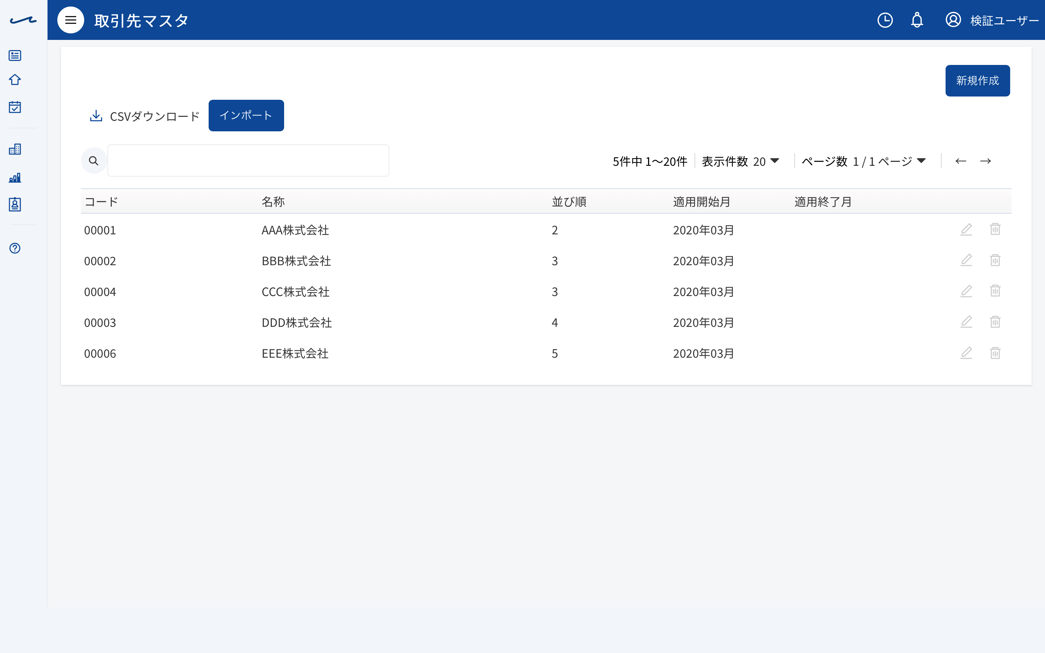
Task: Go to previous page with left arrow
Action: [960, 161]
